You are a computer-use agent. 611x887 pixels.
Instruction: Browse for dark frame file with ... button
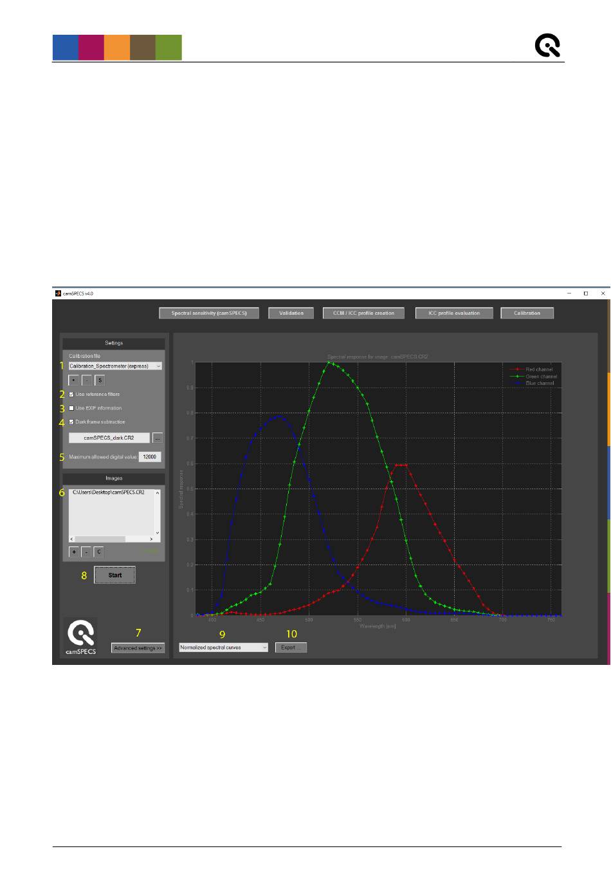158,438
